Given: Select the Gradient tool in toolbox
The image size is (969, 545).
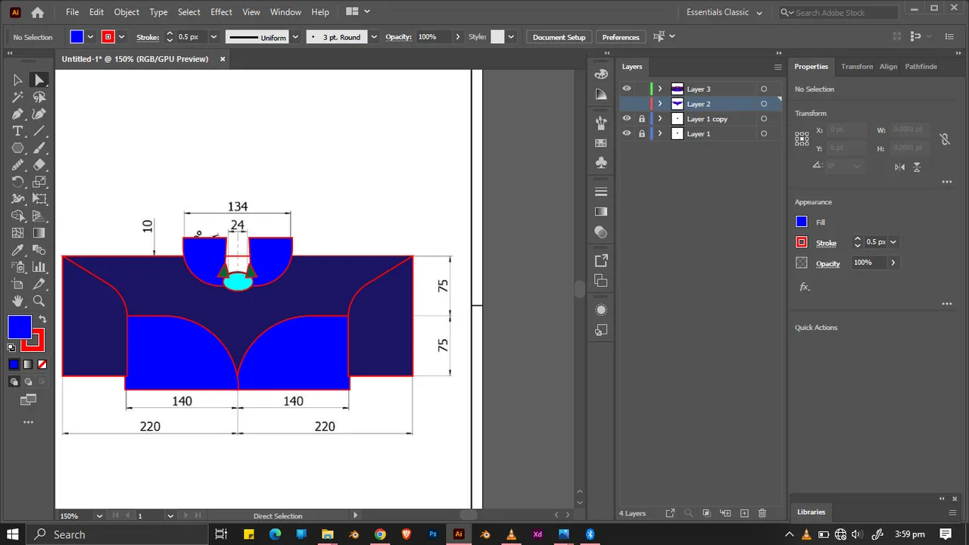Looking at the screenshot, I should [x=39, y=233].
